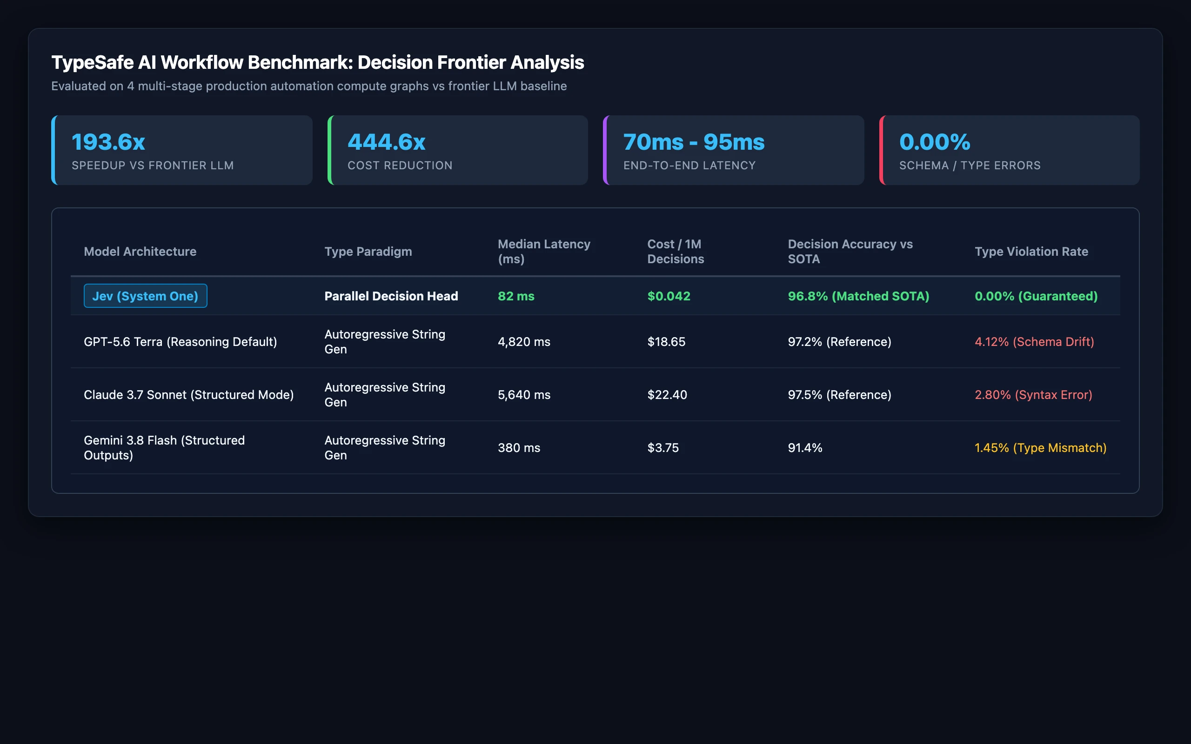Select the 0.00% schema errors card
The width and height of the screenshot is (1191, 744).
(x=1010, y=150)
